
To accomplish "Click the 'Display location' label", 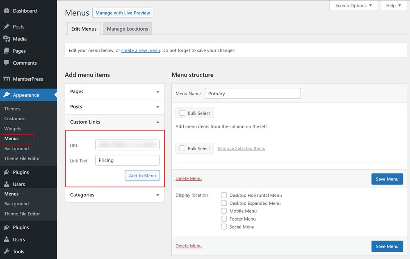I will click(191, 195).
